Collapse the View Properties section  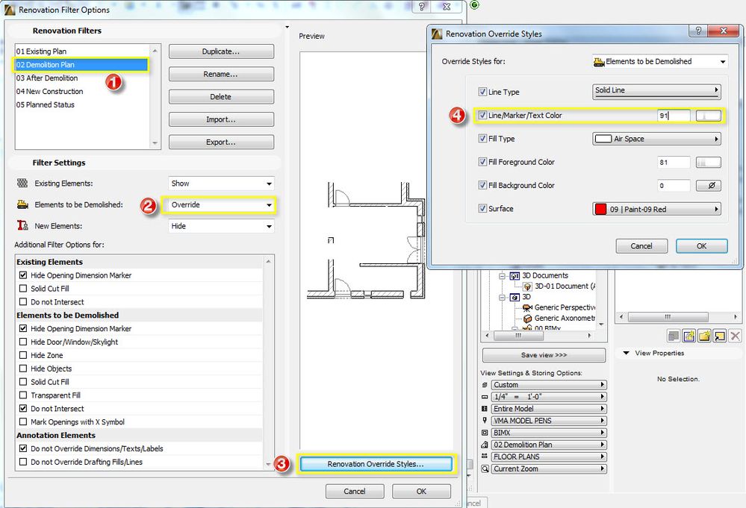626,353
